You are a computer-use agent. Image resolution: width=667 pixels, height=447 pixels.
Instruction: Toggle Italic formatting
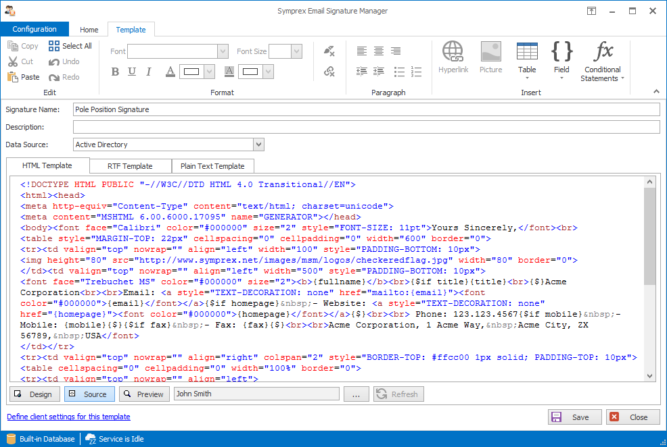pos(148,72)
